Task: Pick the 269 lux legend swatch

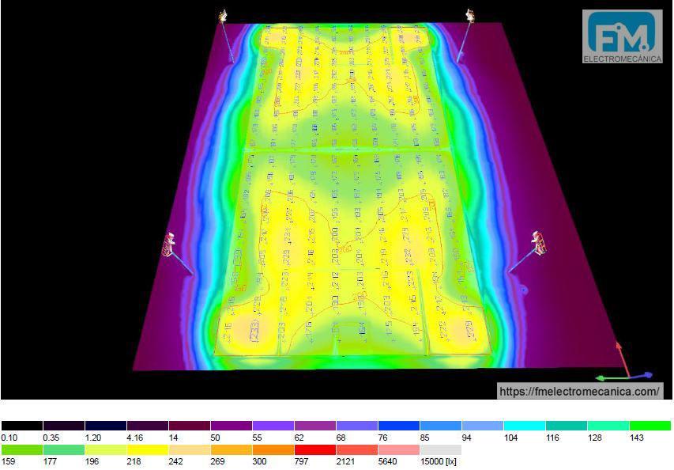Action: coord(232,449)
